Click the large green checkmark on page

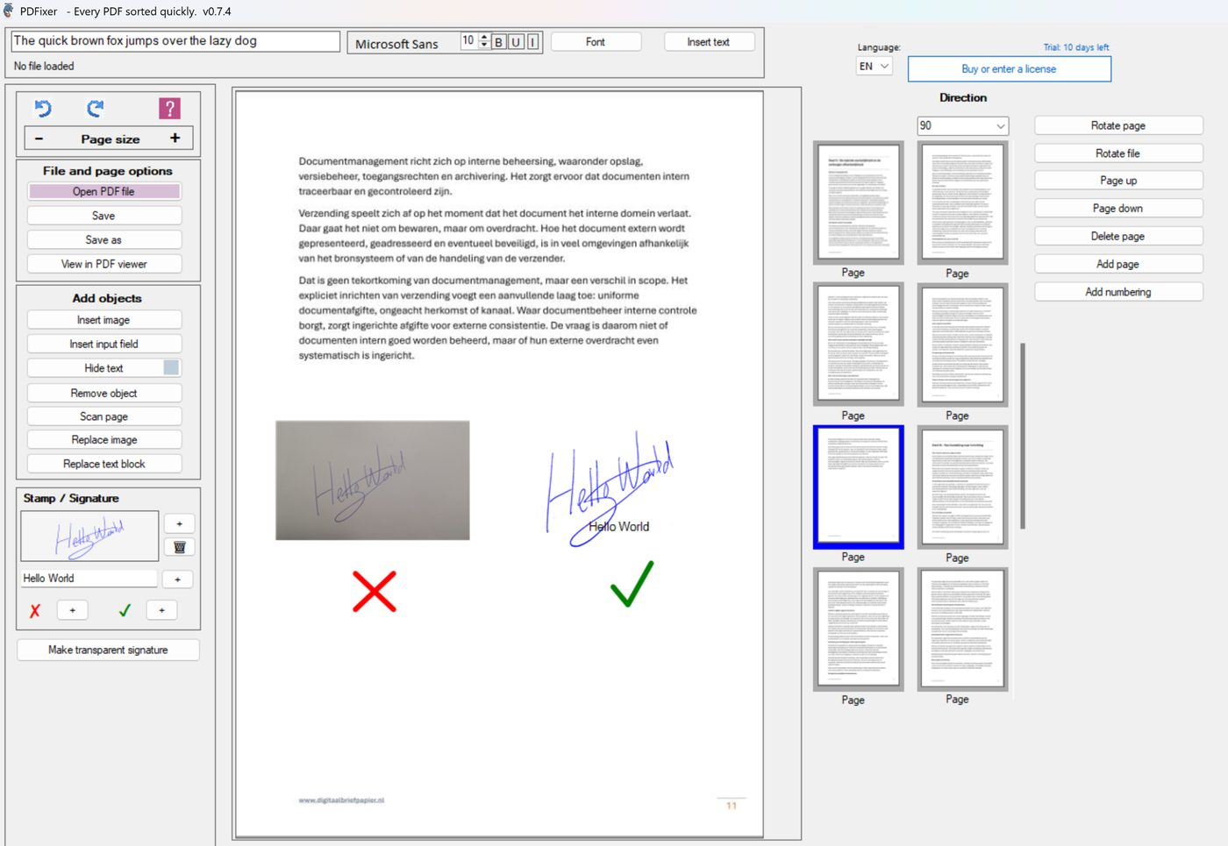click(x=632, y=584)
